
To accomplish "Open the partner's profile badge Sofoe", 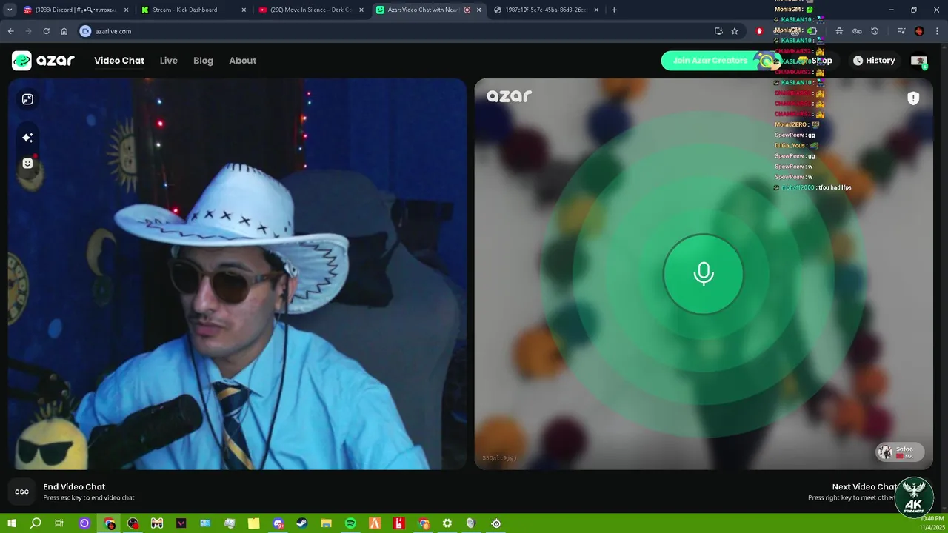I will pyautogui.click(x=900, y=452).
